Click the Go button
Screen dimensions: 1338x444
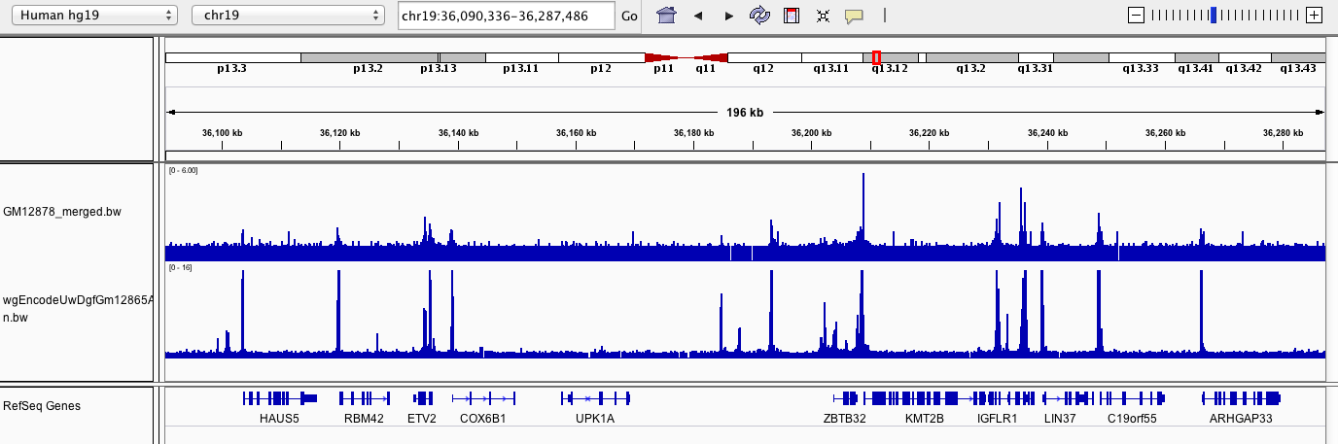pos(629,16)
